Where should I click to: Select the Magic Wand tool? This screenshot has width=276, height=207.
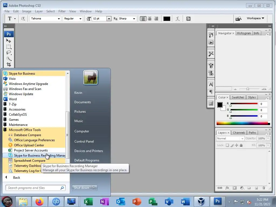(9, 58)
